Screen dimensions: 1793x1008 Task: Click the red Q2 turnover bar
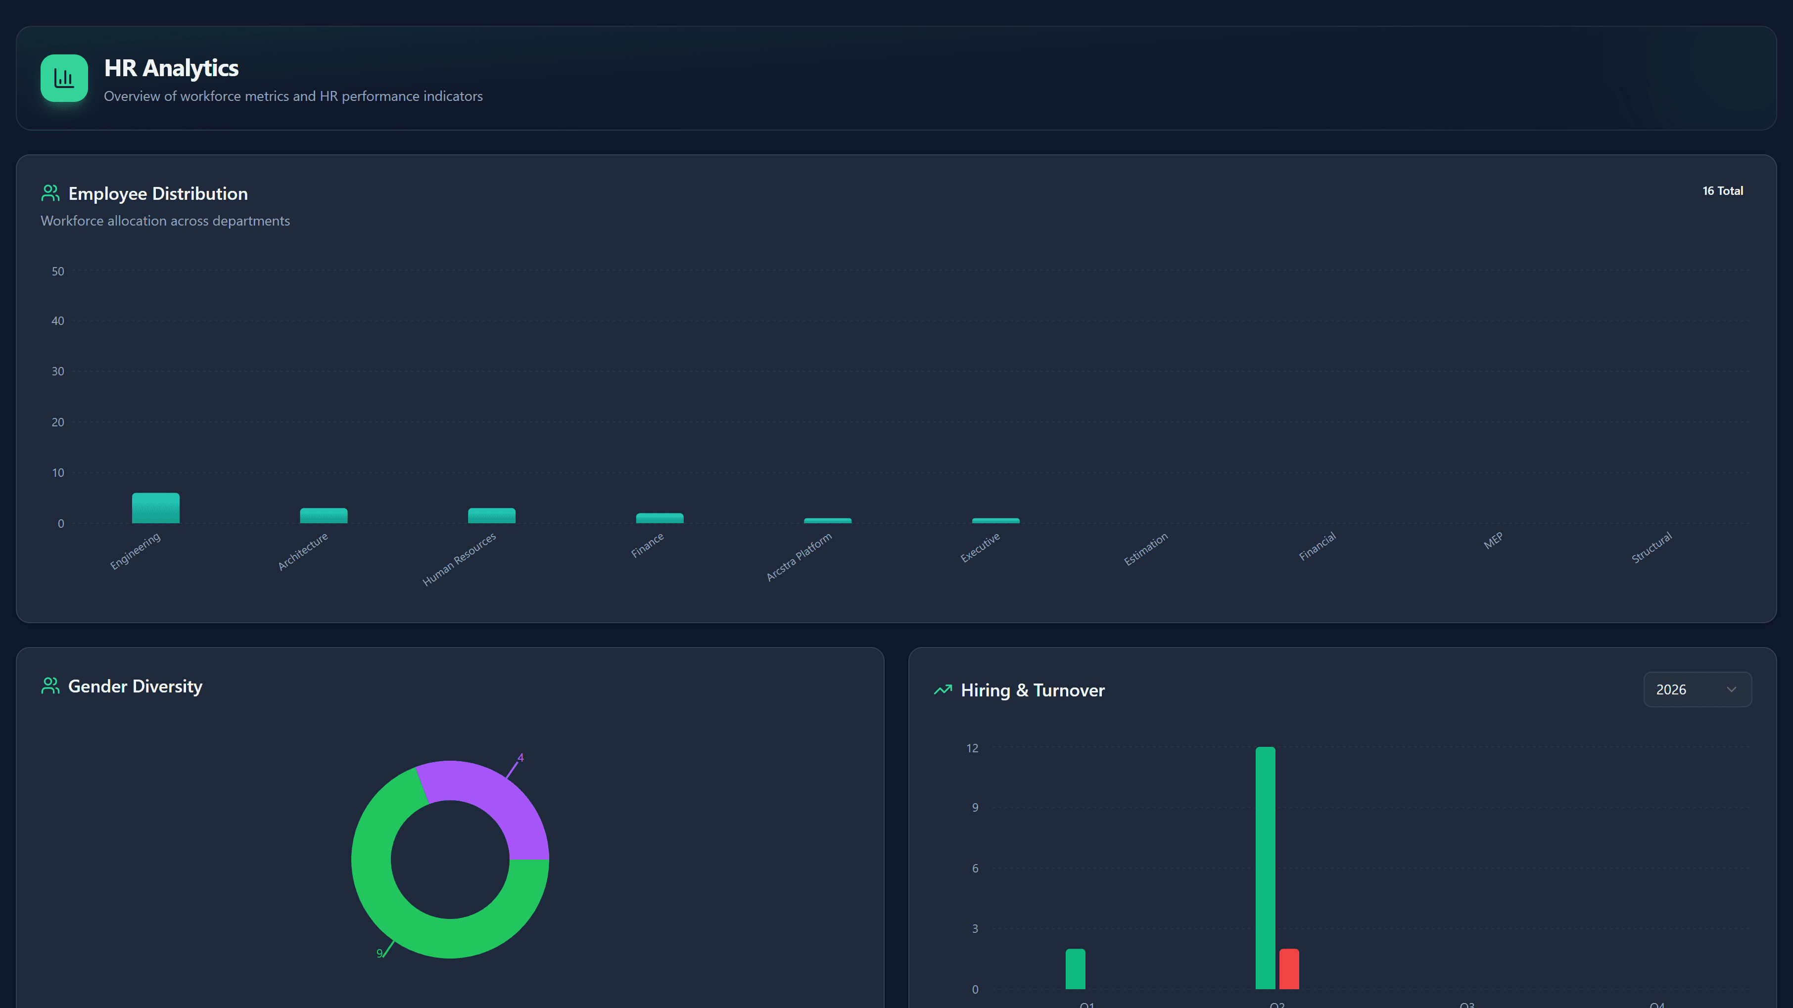point(1289,969)
